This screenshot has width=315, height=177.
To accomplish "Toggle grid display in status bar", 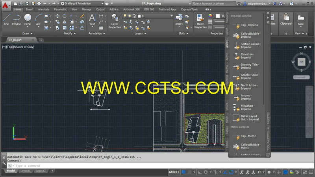I will (x=183, y=172).
